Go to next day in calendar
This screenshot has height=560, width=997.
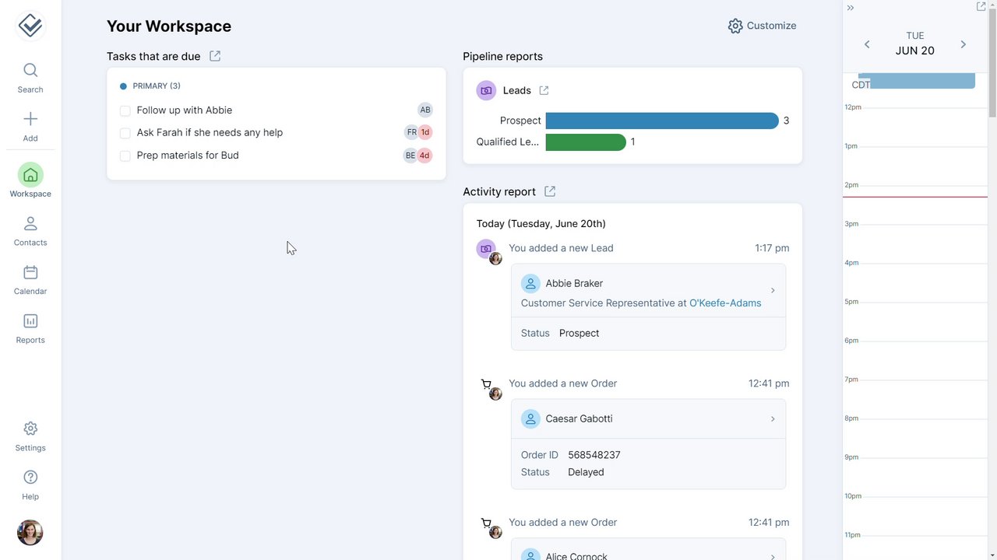(963, 44)
